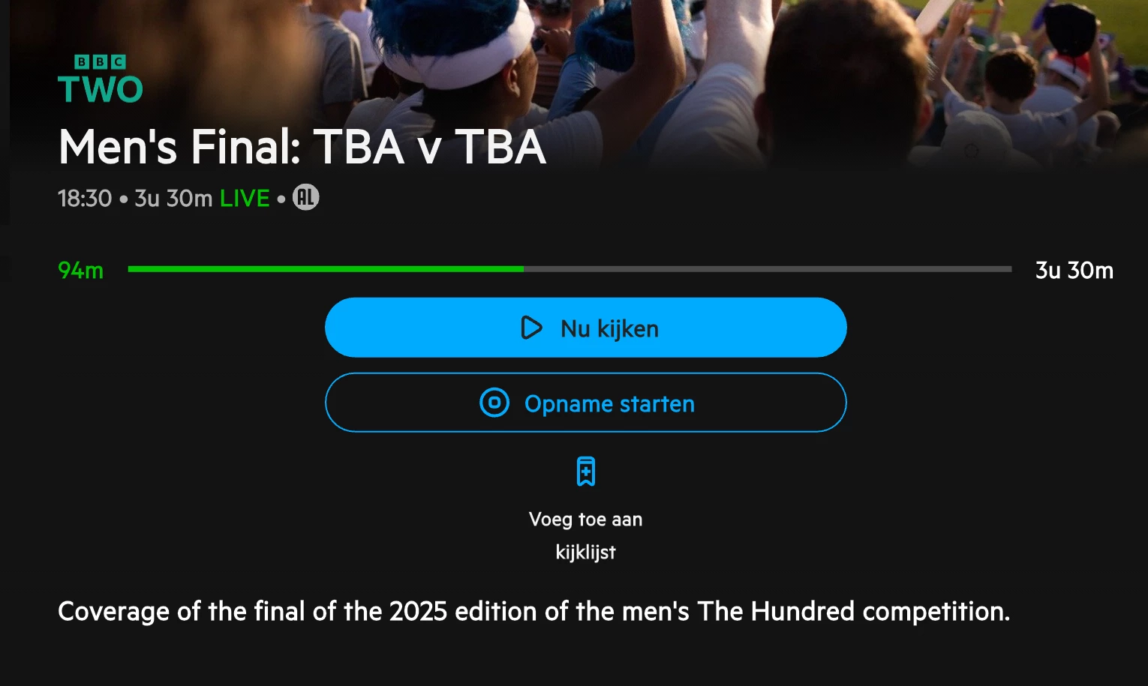Click the grey remaining portion of progress bar
The width and height of the screenshot is (1148, 686).
click(768, 268)
